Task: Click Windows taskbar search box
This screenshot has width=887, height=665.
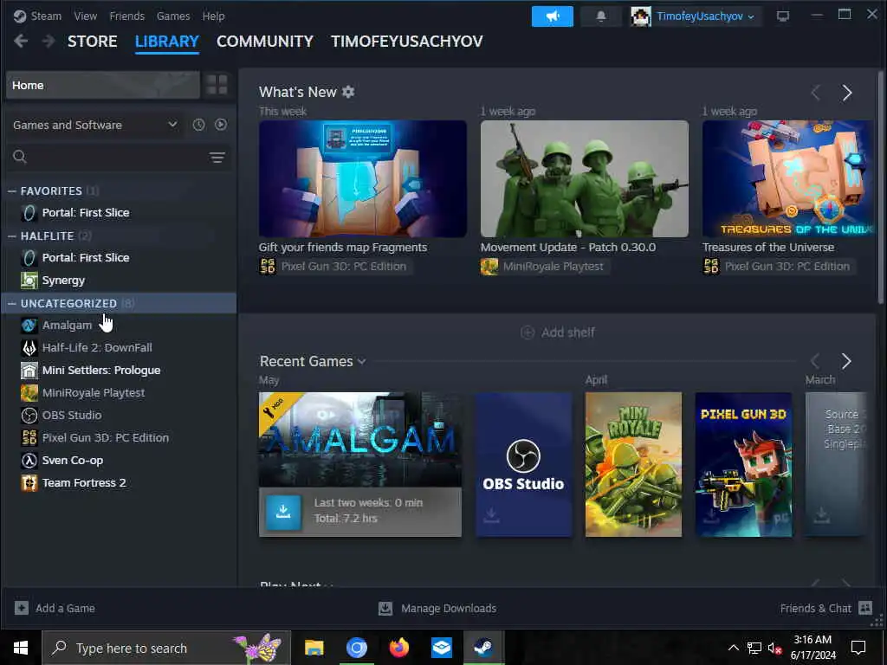Action: 166,648
